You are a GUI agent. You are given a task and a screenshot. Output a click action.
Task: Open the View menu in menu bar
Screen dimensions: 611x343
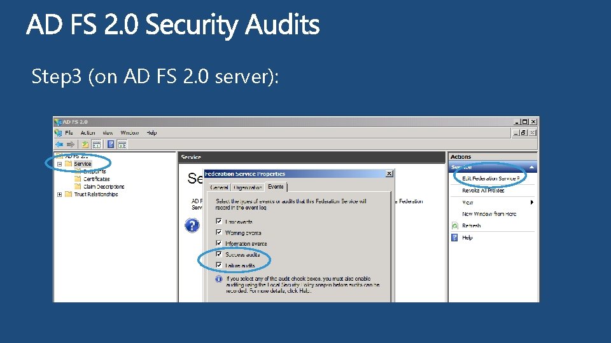point(108,133)
